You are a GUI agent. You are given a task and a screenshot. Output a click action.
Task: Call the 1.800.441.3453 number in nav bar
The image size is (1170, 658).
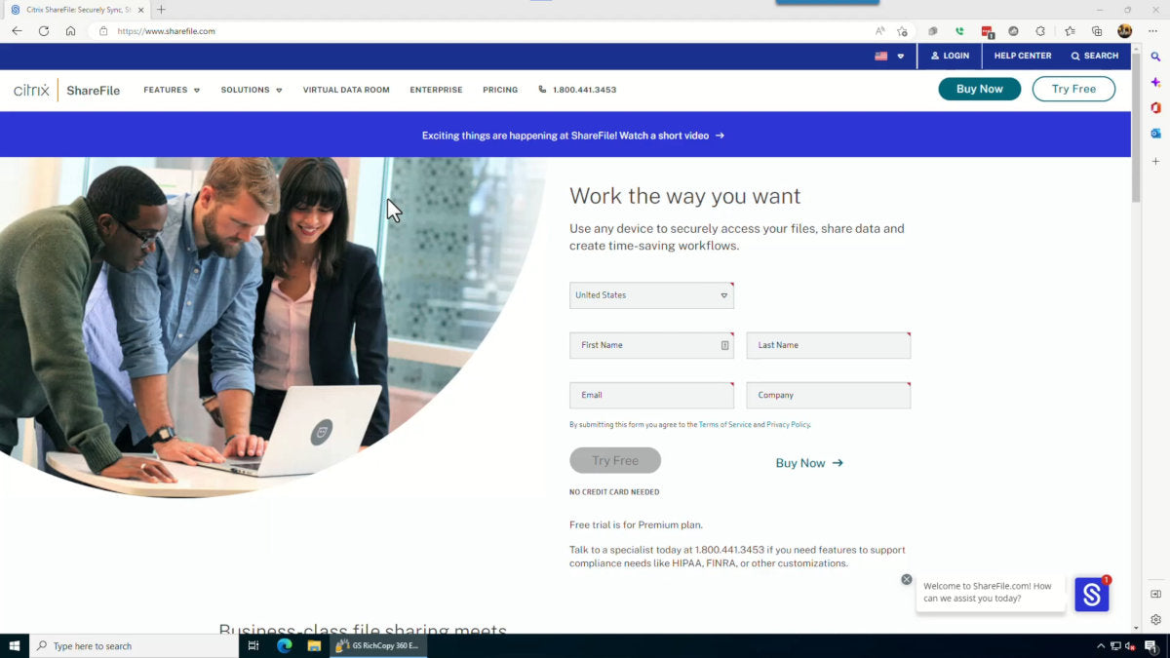[x=577, y=90]
